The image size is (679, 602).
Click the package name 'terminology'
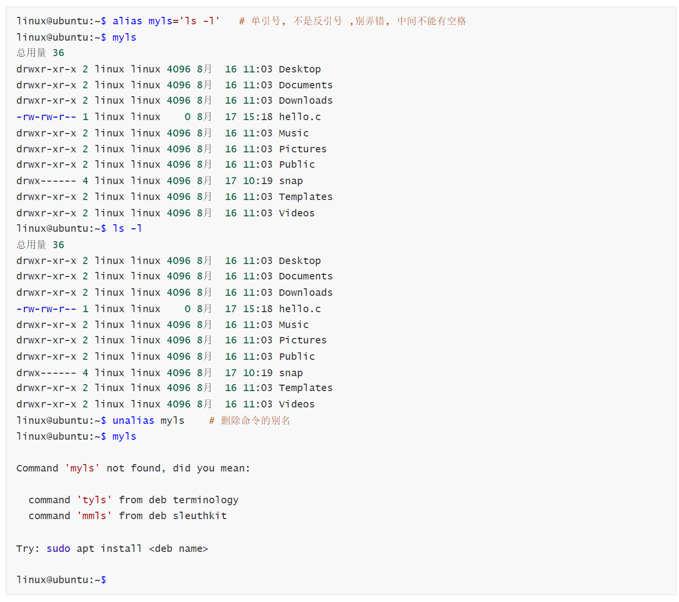pos(205,500)
